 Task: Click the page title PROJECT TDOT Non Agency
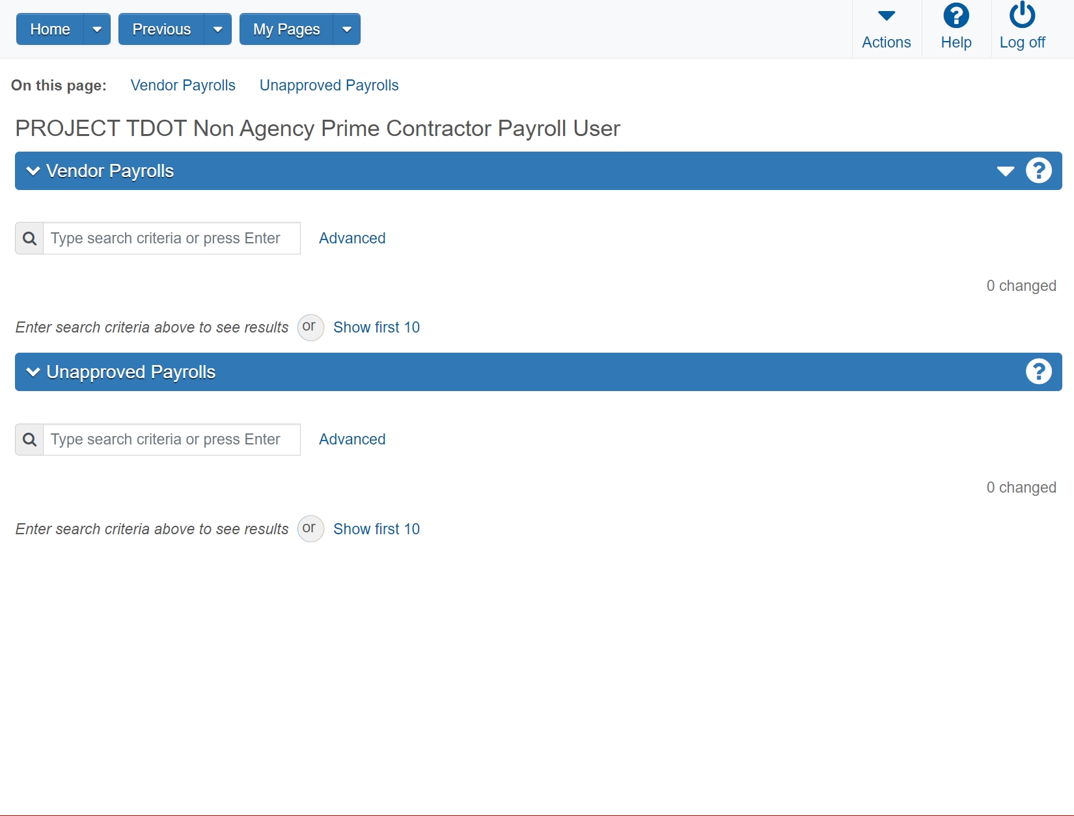[x=318, y=128]
